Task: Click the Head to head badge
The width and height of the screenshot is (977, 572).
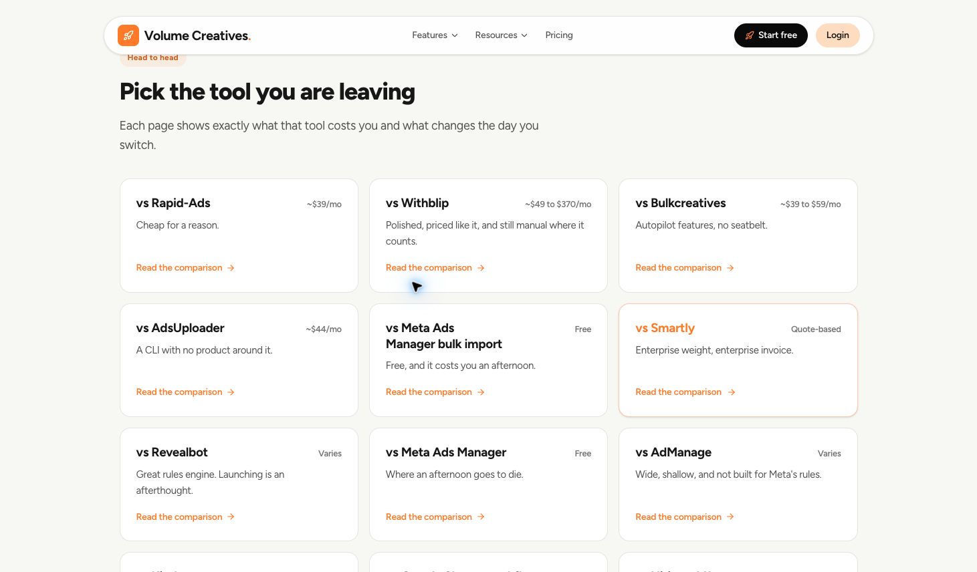Action: tap(153, 57)
